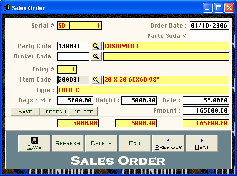Click the large Refresh button at bottom
This screenshot has height=176, width=237.
click(68, 143)
